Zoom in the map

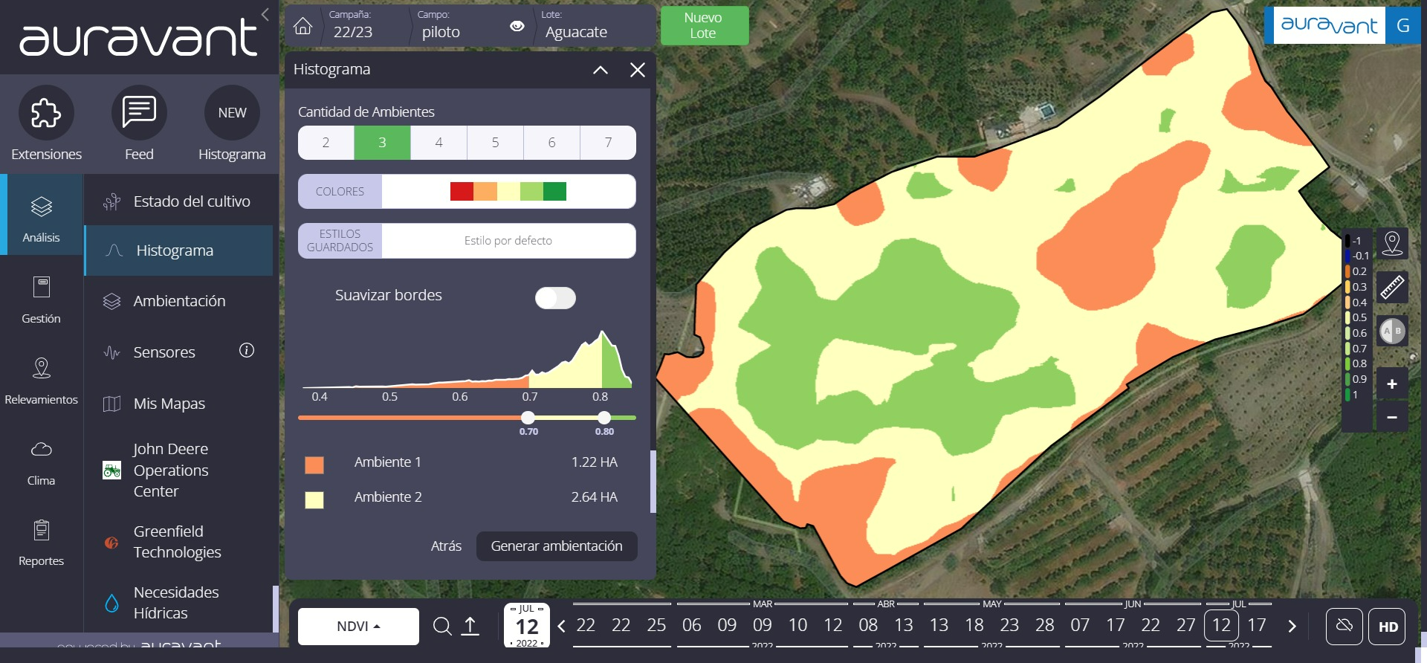1392,384
